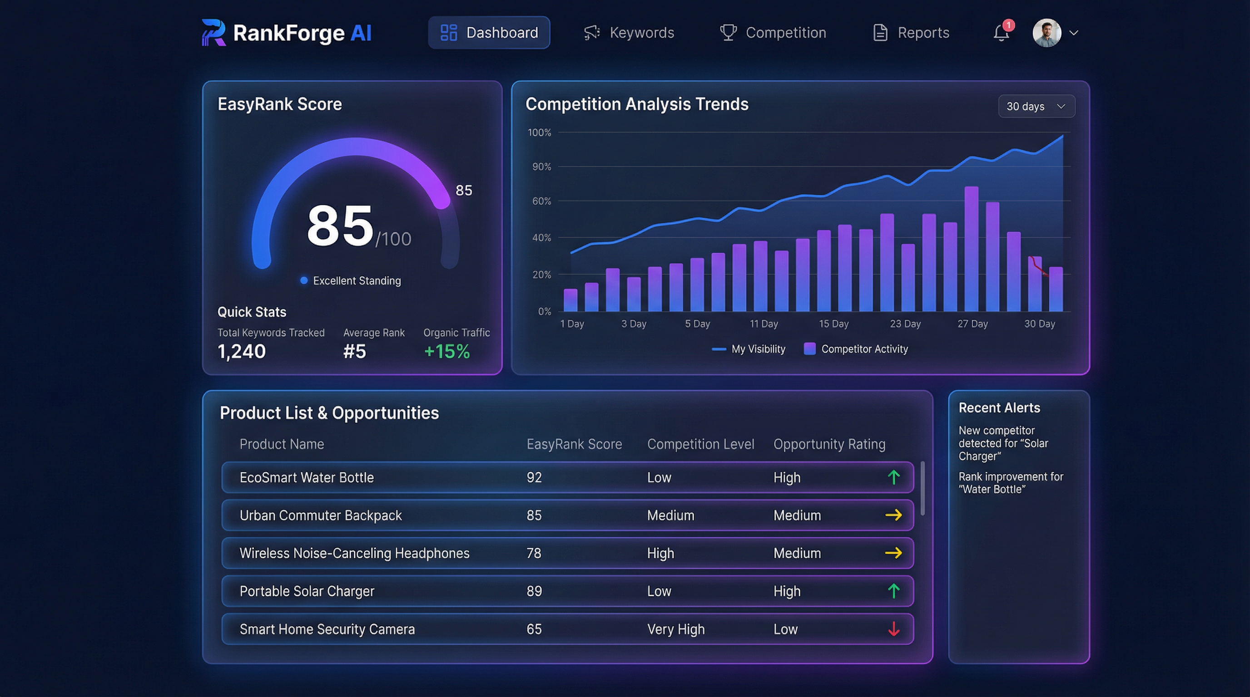Click the Keywords megaphone icon
This screenshot has width=1250, height=697.
tap(591, 33)
